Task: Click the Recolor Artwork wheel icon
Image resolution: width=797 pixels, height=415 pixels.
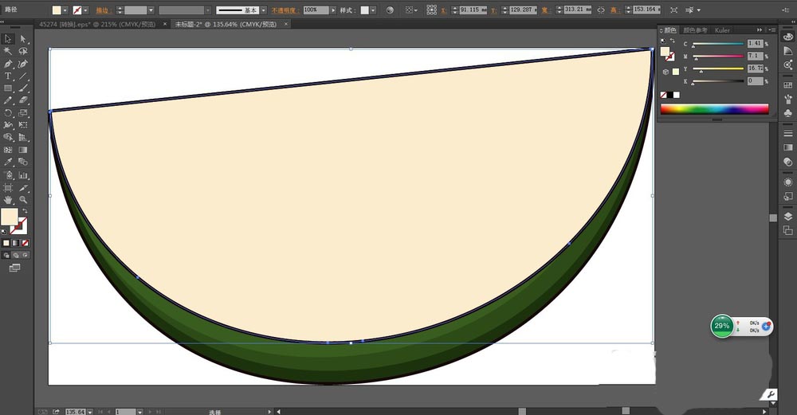Action: pos(390,10)
